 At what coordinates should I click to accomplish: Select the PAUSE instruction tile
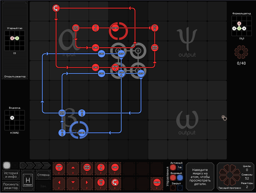(156, 183)
